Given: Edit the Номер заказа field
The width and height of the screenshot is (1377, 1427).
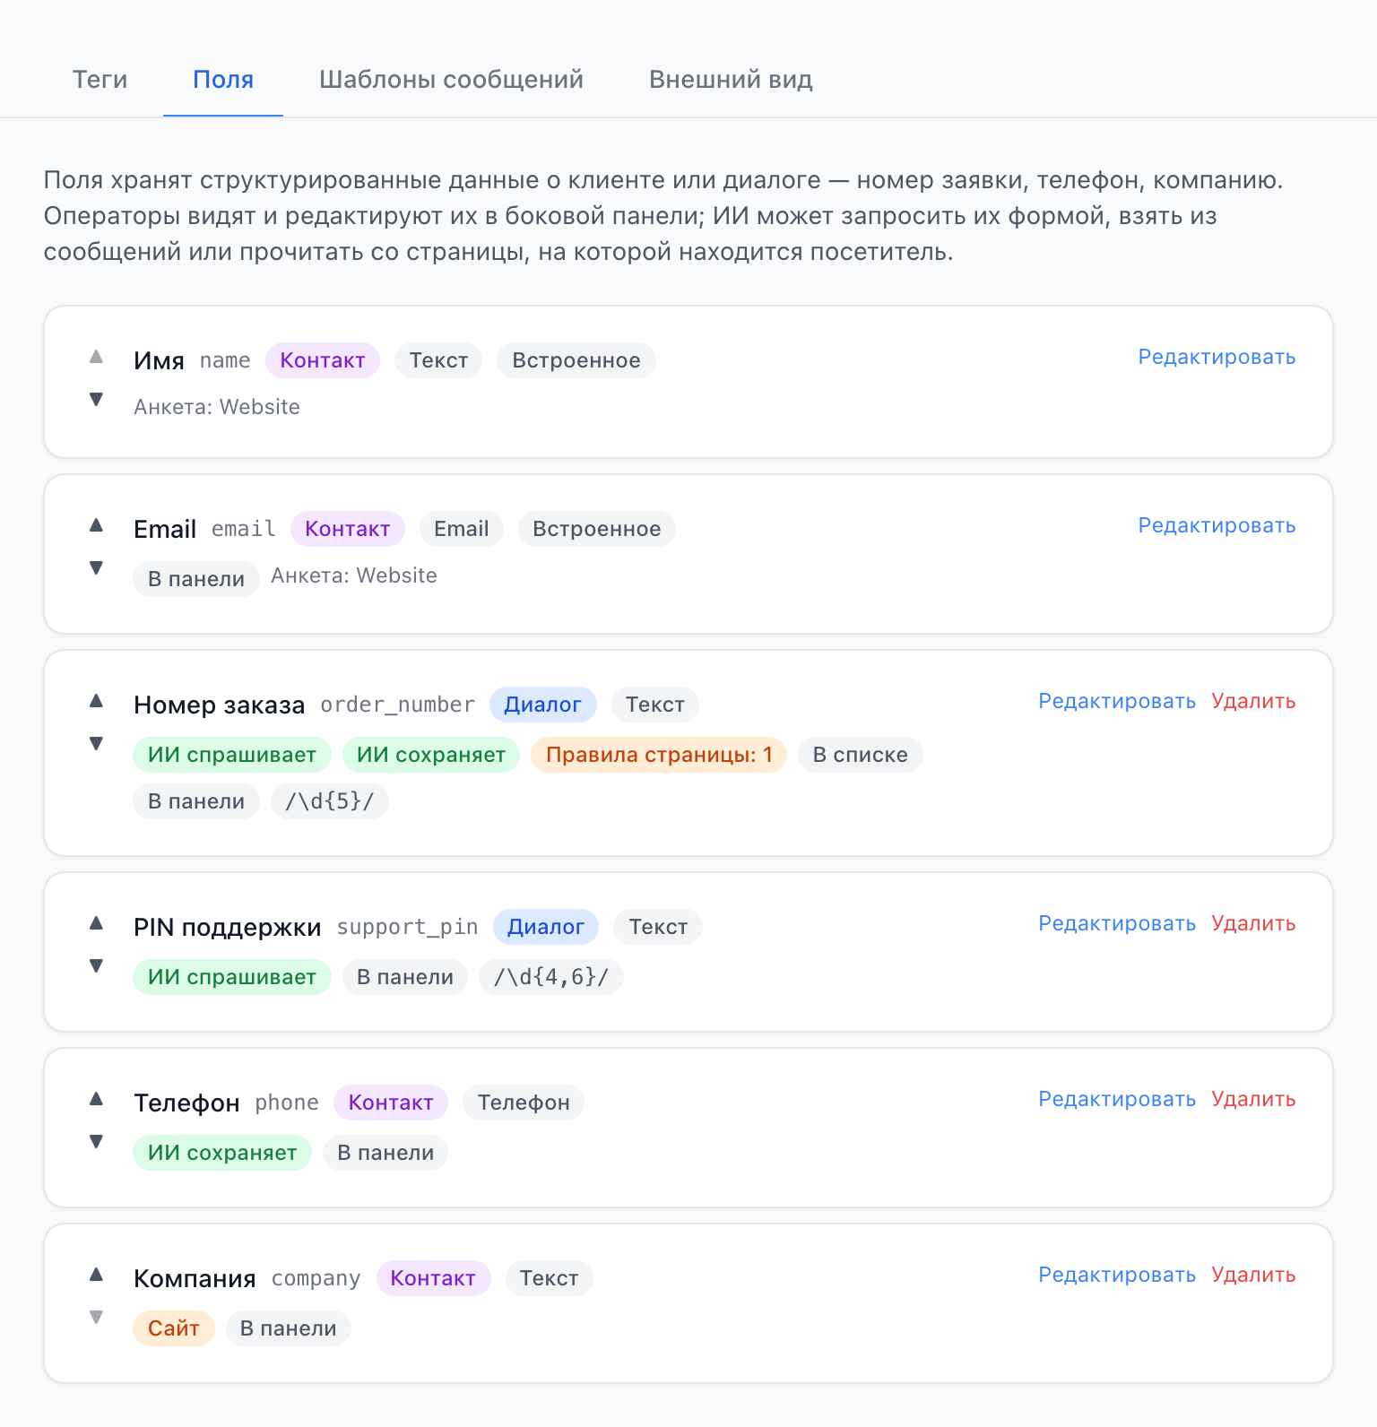Looking at the screenshot, I should (1117, 701).
